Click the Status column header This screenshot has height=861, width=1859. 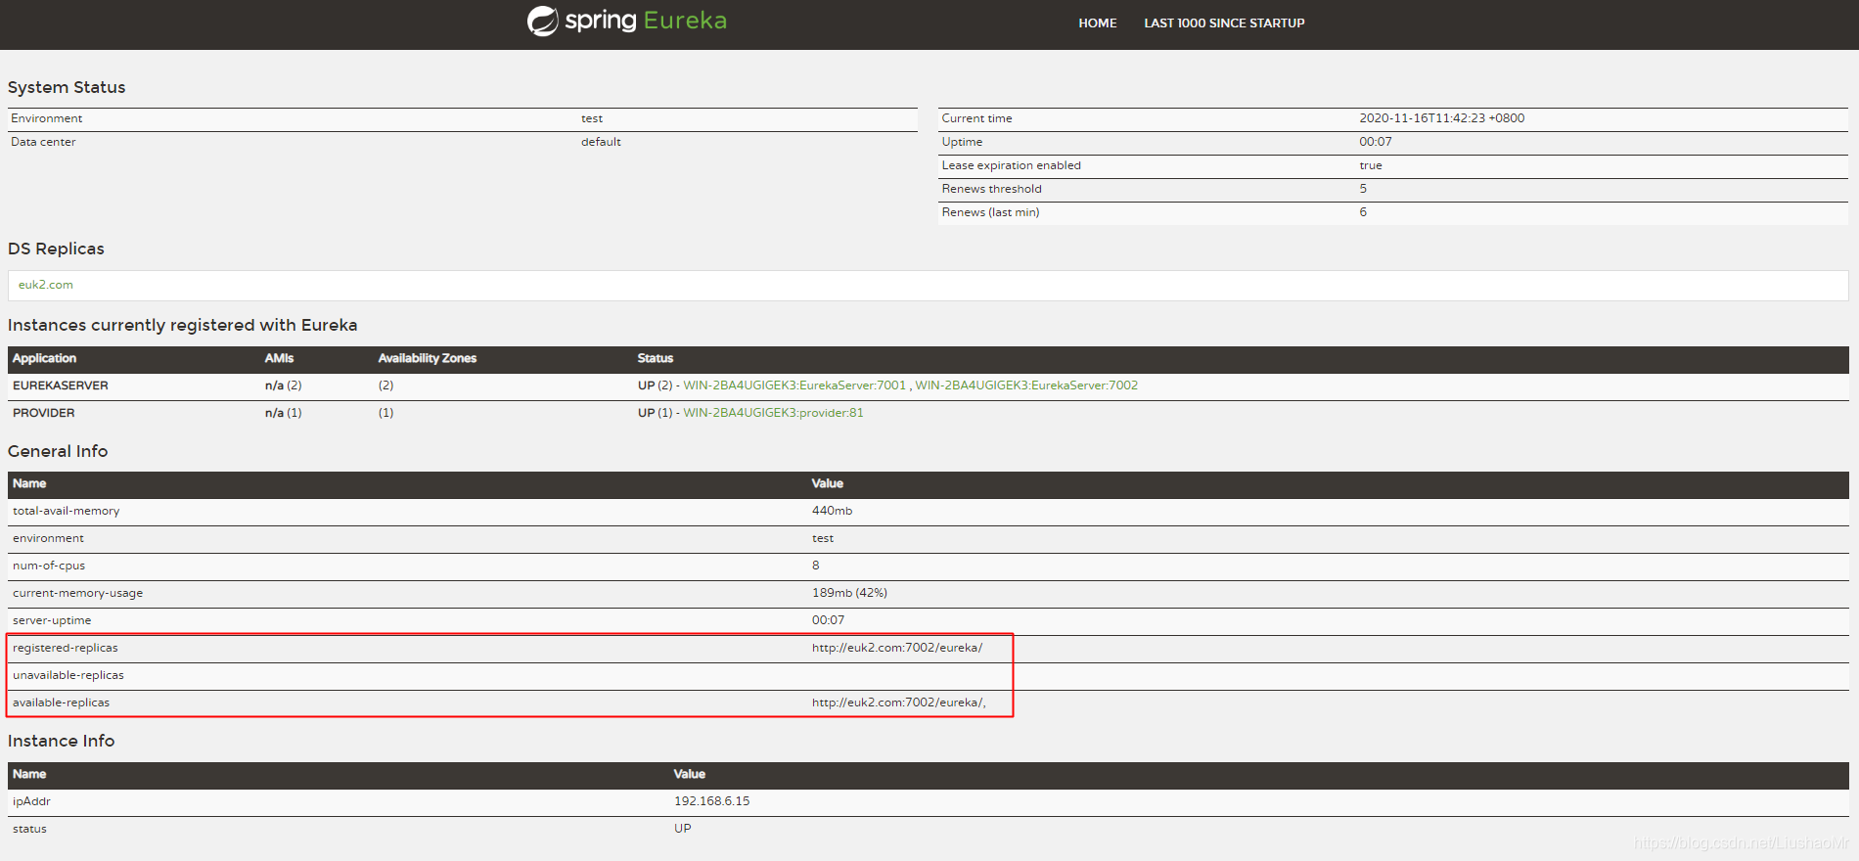pyautogui.click(x=656, y=358)
